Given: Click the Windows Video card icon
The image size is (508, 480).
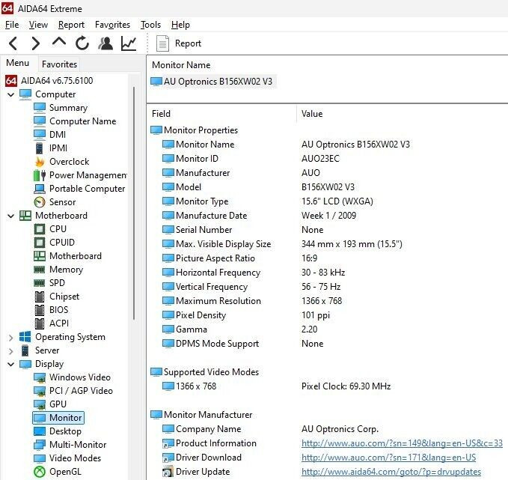Looking at the screenshot, I should 40,377.
